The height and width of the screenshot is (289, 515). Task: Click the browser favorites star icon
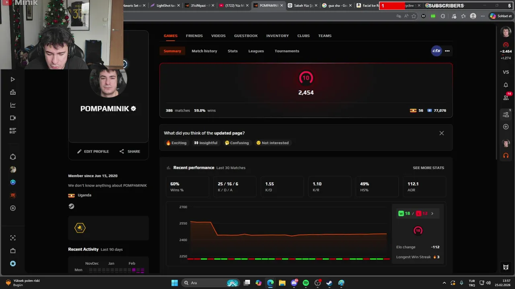[414, 16]
